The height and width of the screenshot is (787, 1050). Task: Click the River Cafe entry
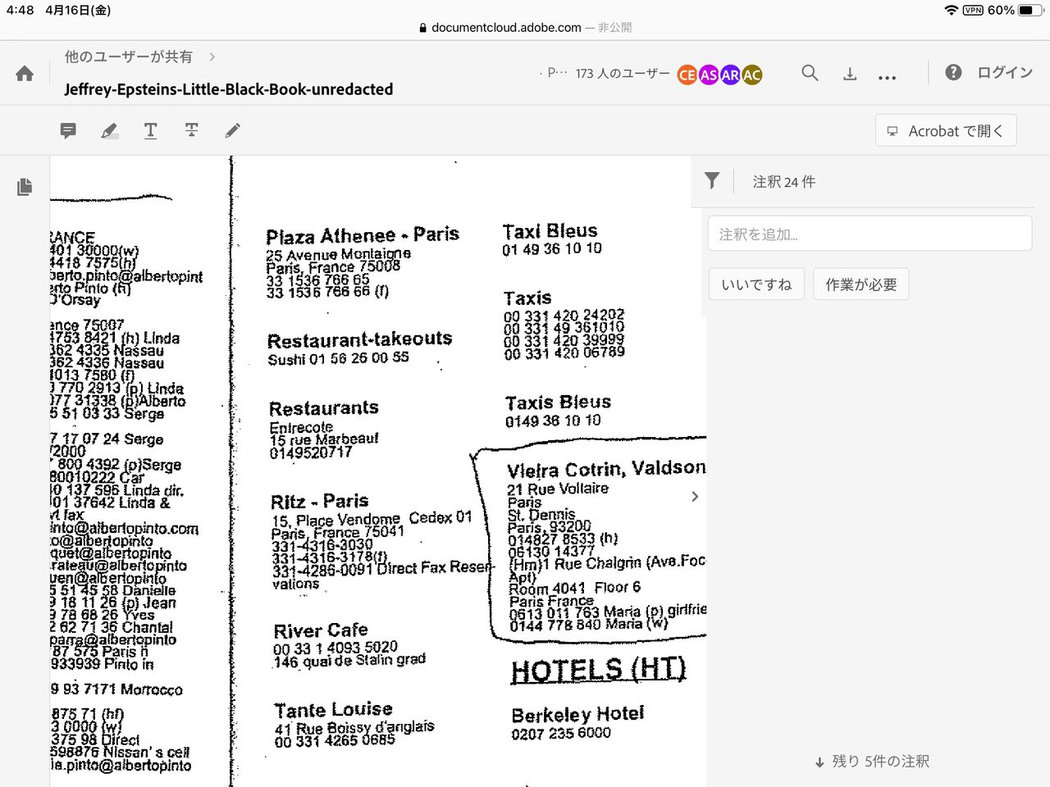click(x=321, y=631)
